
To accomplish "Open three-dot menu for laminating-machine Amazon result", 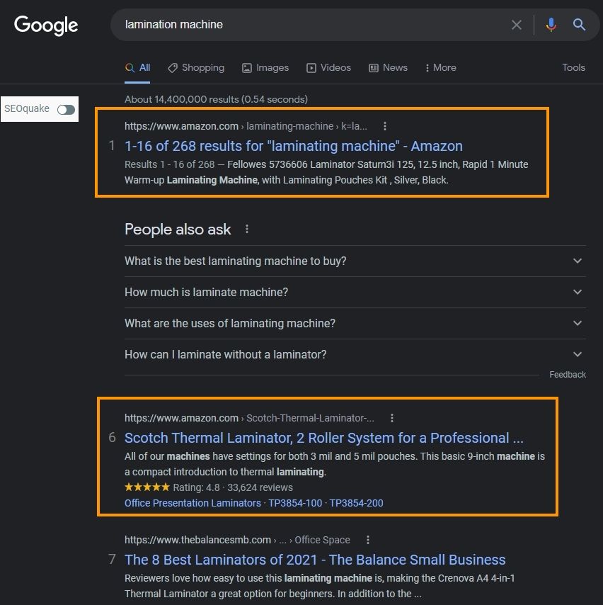I will [x=384, y=126].
